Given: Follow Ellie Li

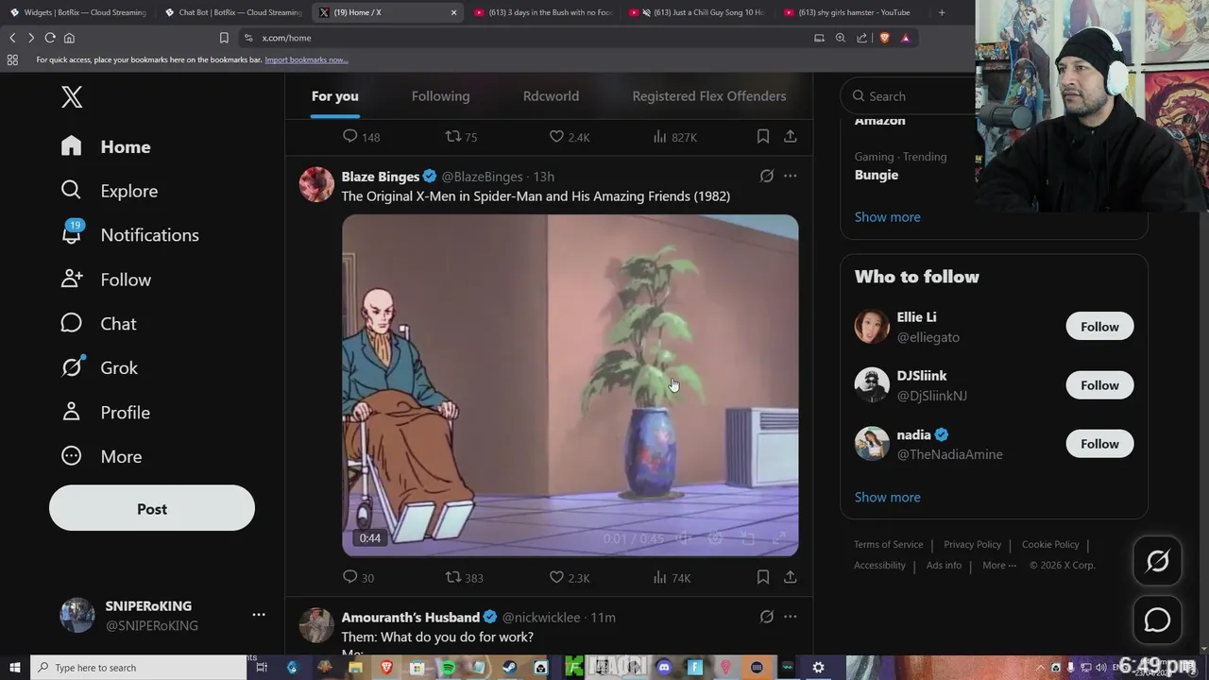Looking at the screenshot, I should coord(1099,327).
